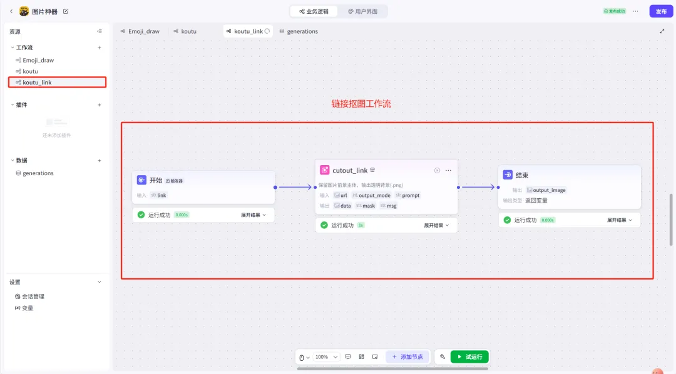Add a new workflow with plus icon
This screenshot has height=374, width=676.
tap(100, 48)
